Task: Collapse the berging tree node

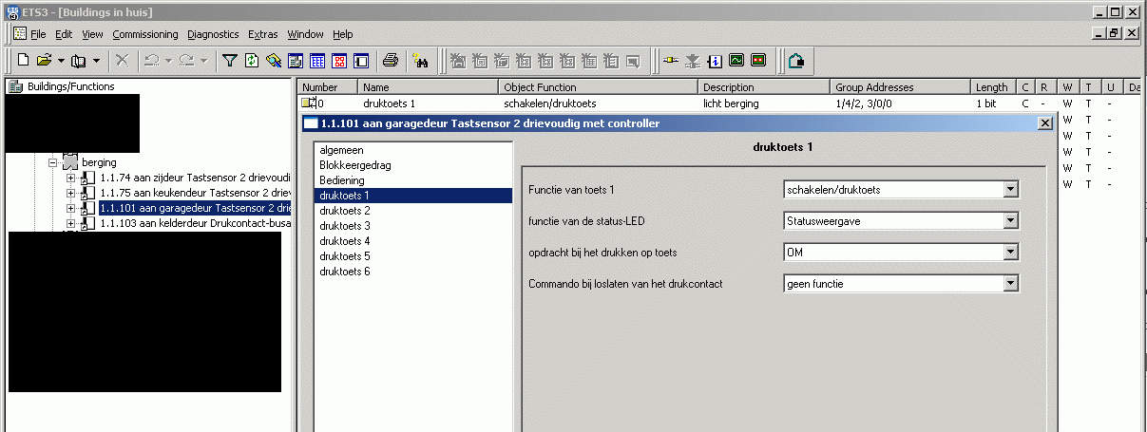Action: [54, 163]
